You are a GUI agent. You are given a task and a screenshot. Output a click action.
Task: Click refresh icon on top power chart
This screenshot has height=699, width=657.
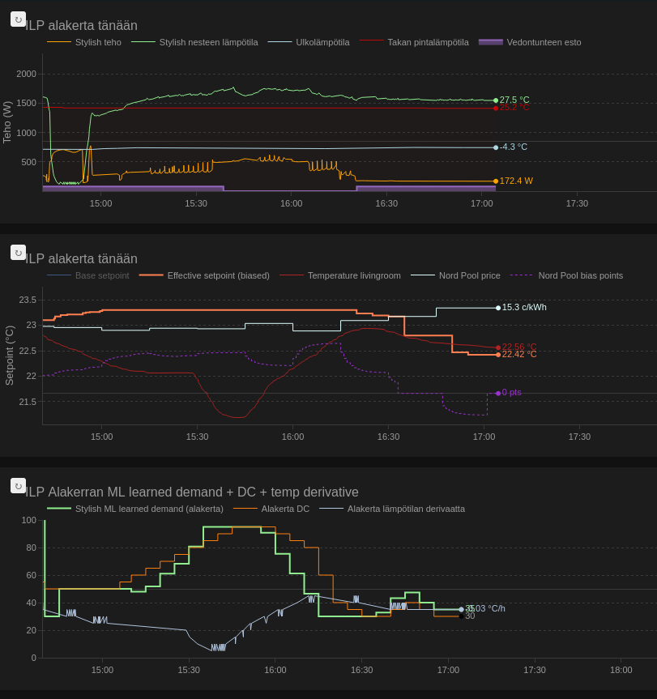point(18,19)
